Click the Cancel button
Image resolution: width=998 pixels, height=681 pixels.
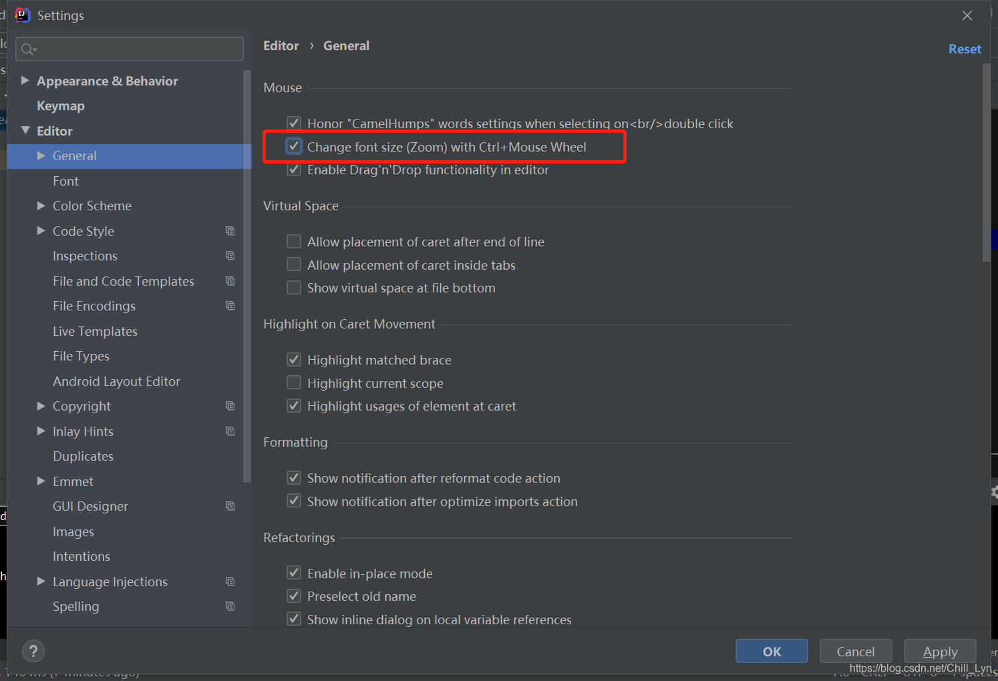tap(856, 652)
